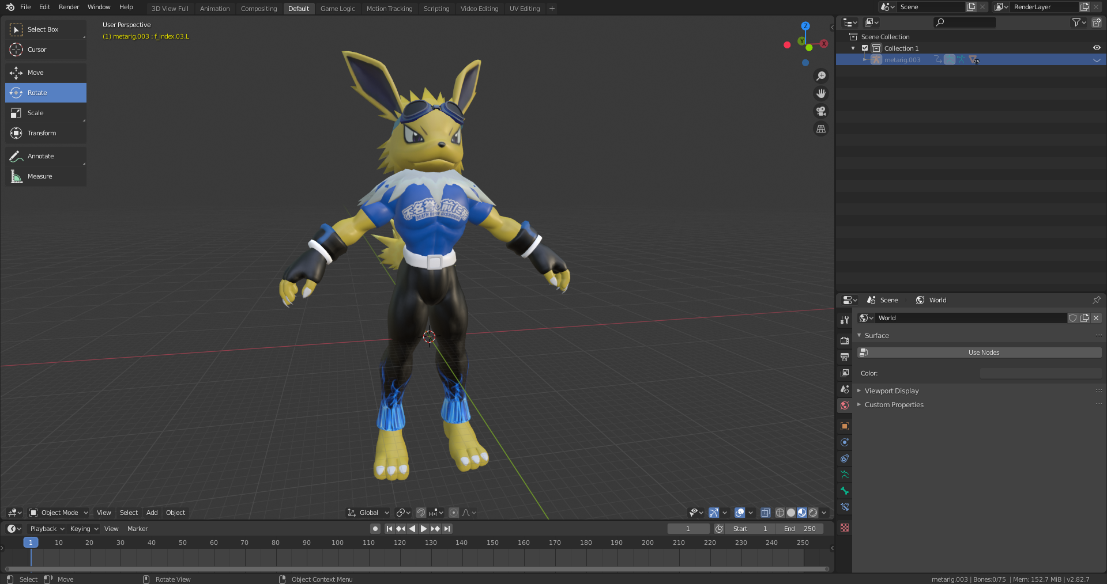The width and height of the screenshot is (1107, 584).
Task: Open the Physics properties tab
Action: [845, 442]
